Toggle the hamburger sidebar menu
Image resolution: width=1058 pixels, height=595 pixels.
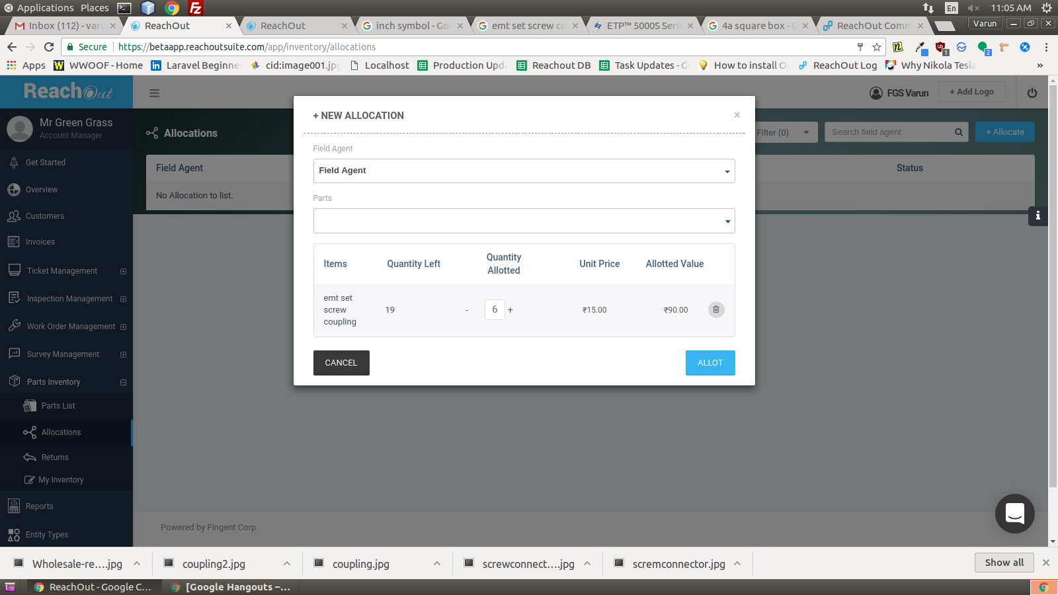[154, 93]
